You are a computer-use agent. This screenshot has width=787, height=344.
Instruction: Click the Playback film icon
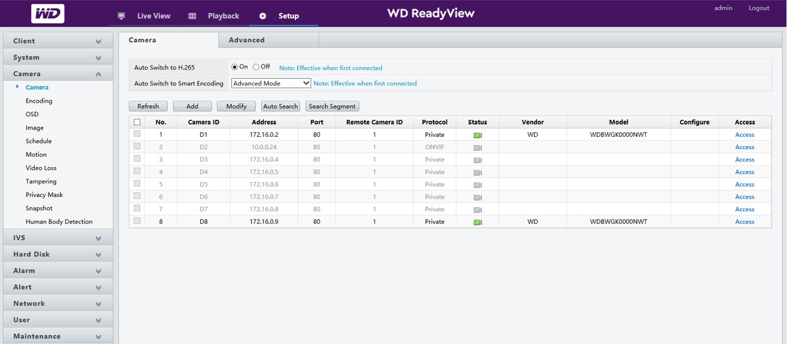pos(192,16)
